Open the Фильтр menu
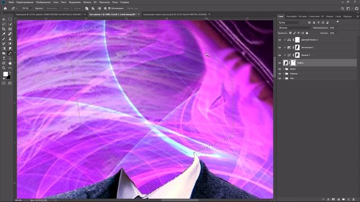This screenshot has width=360, height=202. coord(87,2)
